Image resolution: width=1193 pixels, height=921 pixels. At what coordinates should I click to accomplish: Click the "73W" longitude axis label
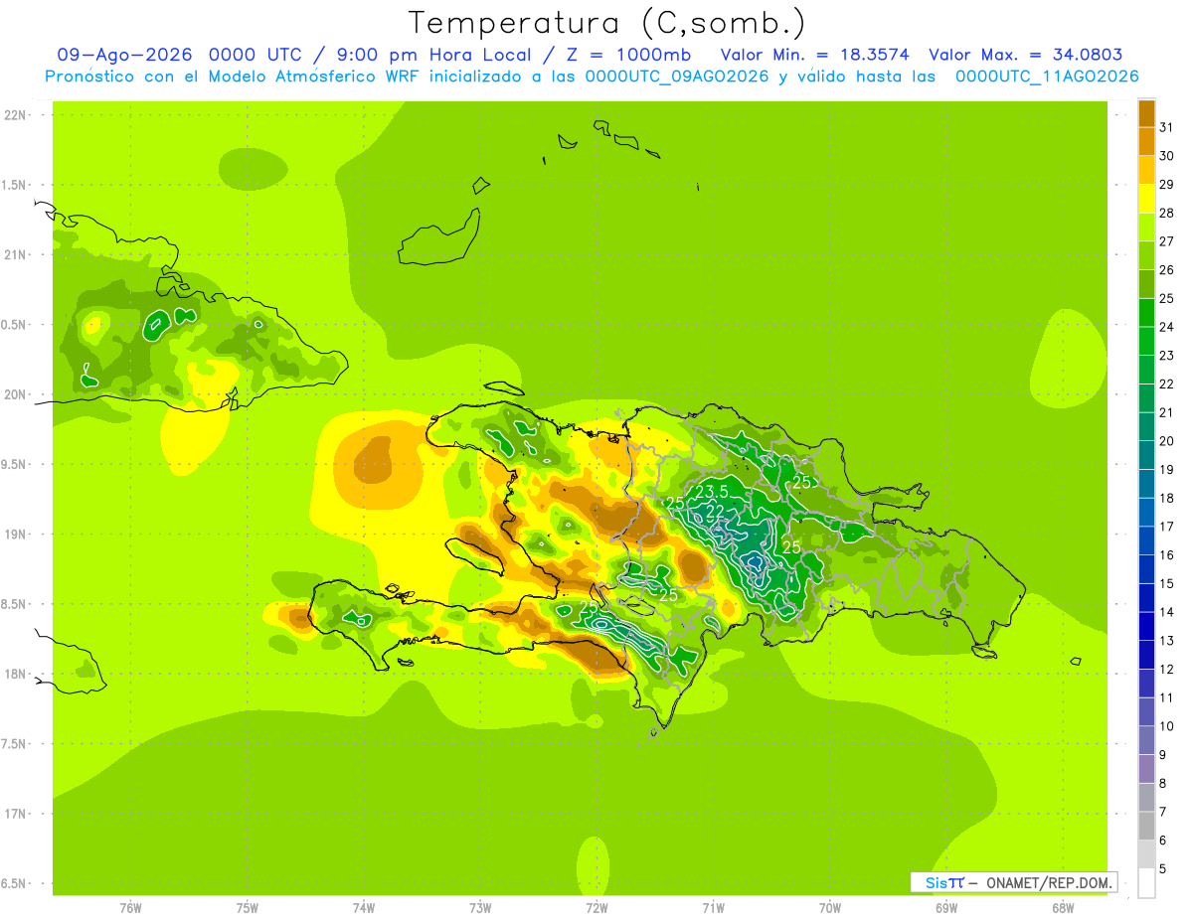point(480,908)
